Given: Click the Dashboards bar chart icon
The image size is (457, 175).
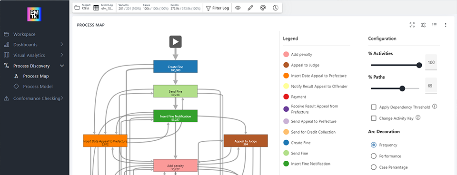Looking at the screenshot, I should (x=6, y=45).
